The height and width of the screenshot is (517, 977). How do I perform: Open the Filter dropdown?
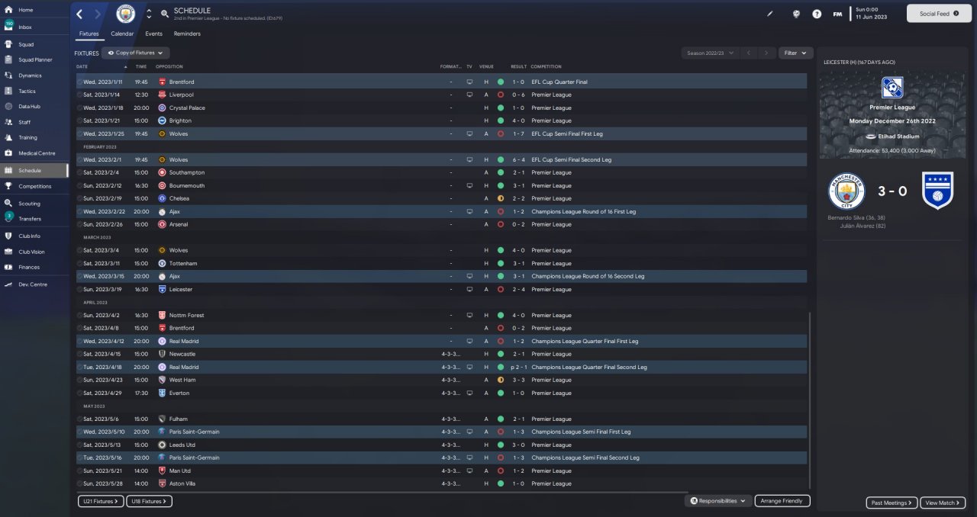[x=795, y=53]
